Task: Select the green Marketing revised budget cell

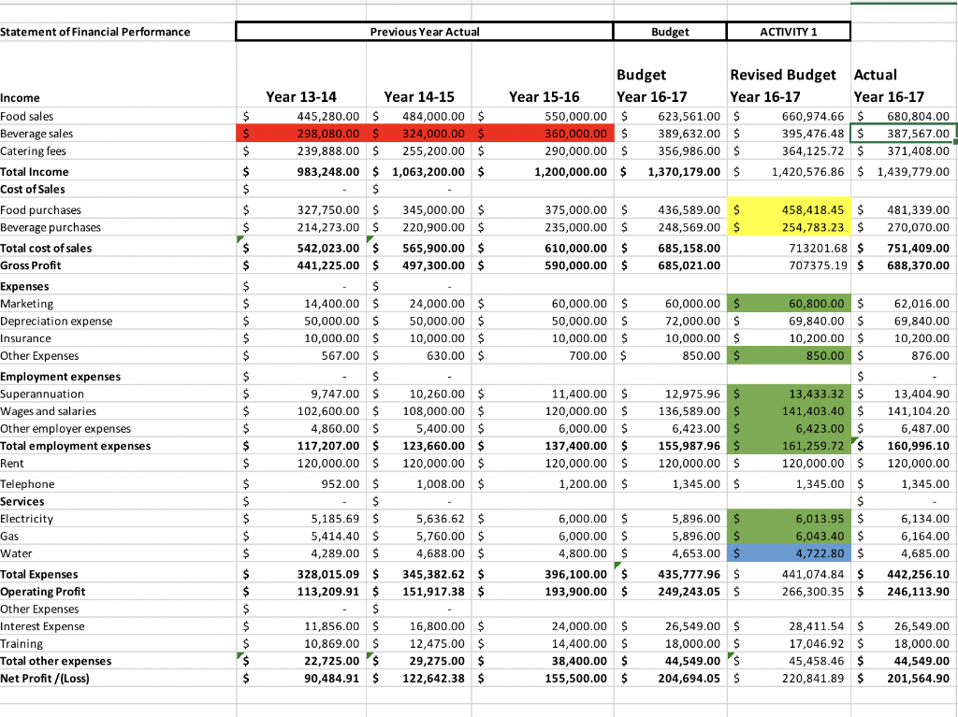Action: pos(786,303)
